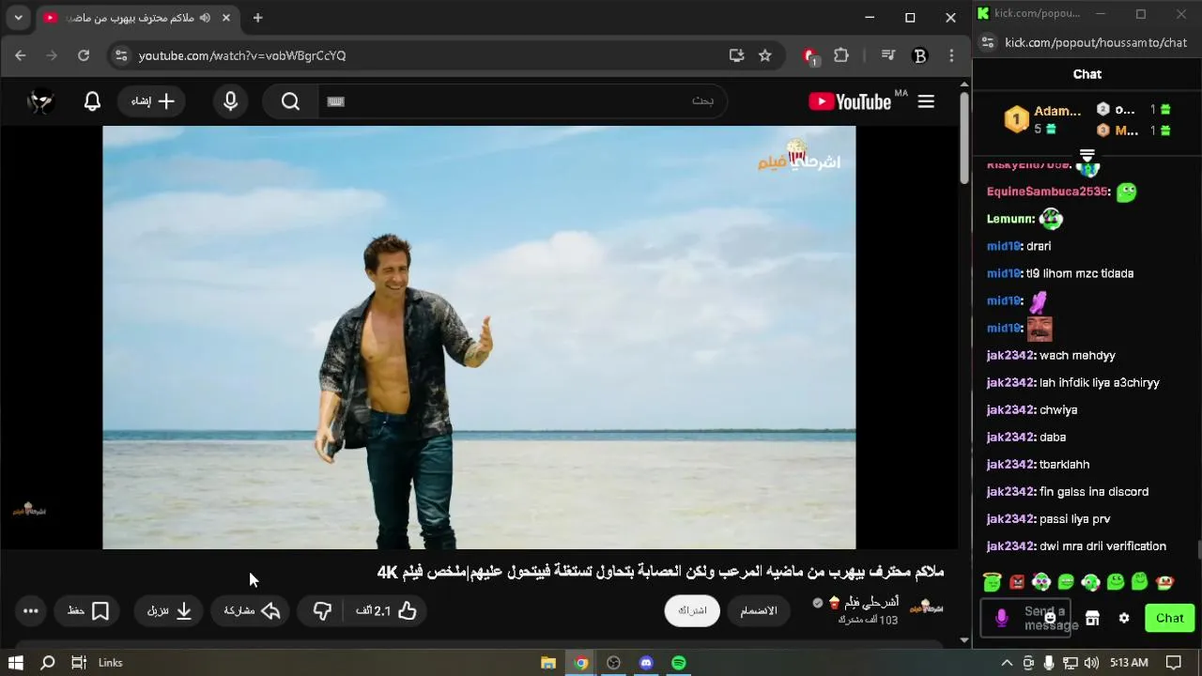This screenshot has height=676, width=1202.
Task: Open Windows taskbar search
Action: 48,663
